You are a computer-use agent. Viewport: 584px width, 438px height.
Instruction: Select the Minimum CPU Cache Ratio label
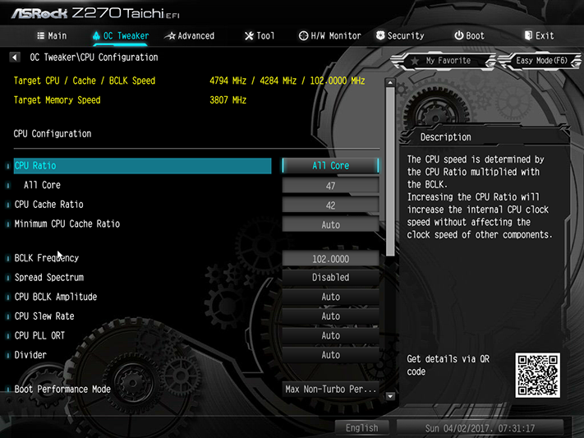coord(67,224)
